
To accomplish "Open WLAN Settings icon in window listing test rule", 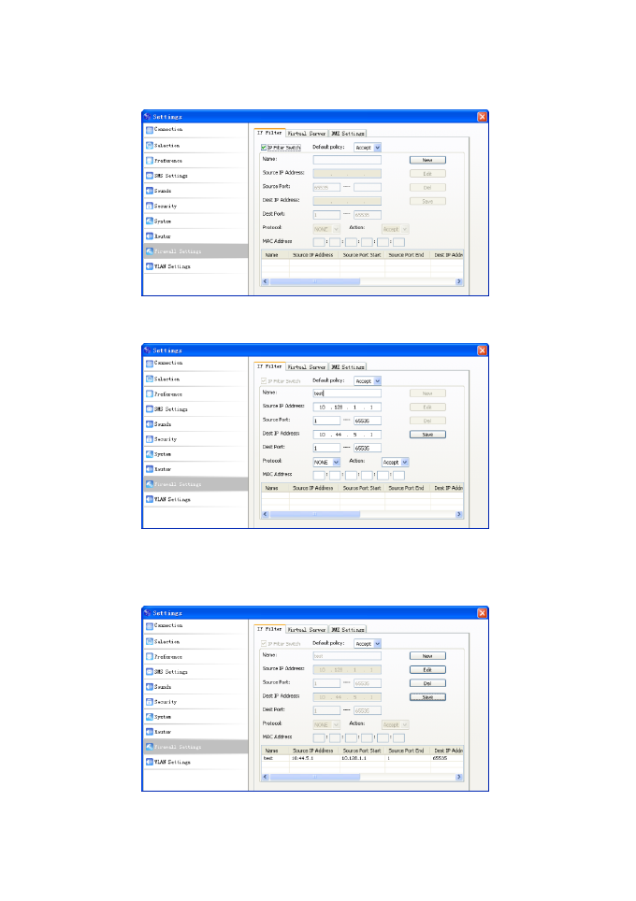I will pyautogui.click(x=150, y=762).
